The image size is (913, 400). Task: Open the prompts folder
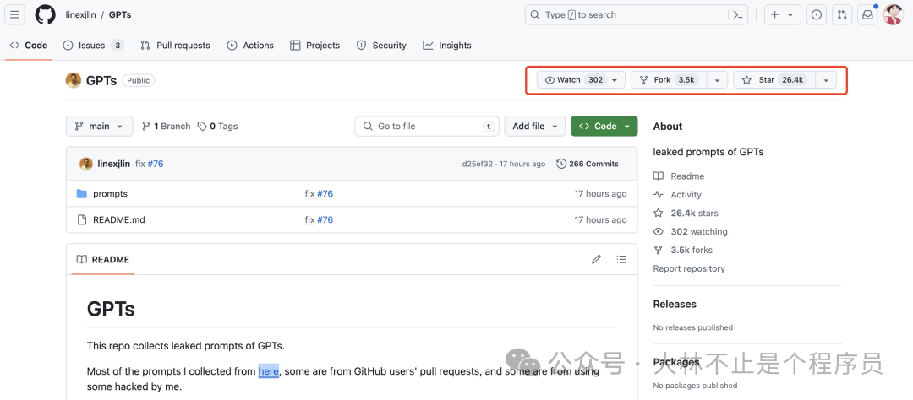pyautogui.click(x=110, y=193)
